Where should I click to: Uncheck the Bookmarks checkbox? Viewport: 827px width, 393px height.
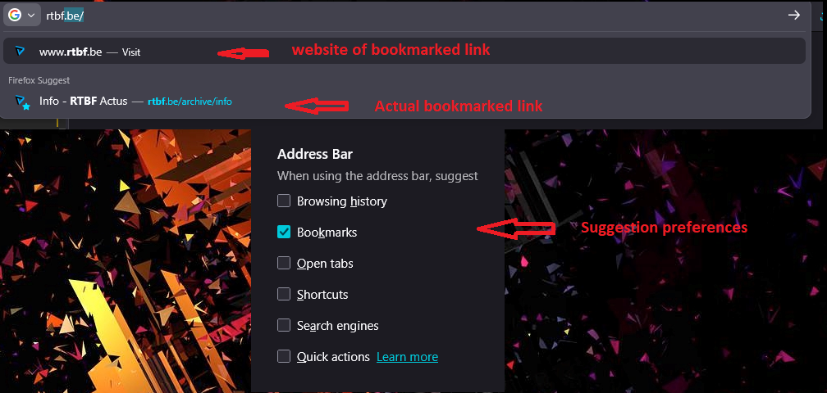tap(284, 232)
